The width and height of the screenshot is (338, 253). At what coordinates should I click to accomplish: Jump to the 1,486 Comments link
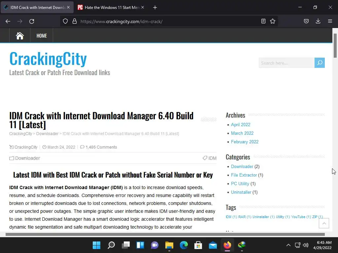[x=101, y=147]
